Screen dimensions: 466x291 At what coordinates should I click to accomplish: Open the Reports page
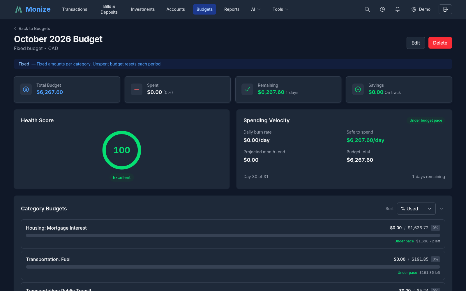pos(232,9)
